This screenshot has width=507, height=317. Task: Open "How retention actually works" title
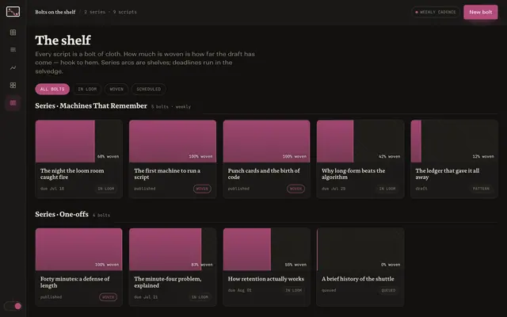(x=266, y=279)
